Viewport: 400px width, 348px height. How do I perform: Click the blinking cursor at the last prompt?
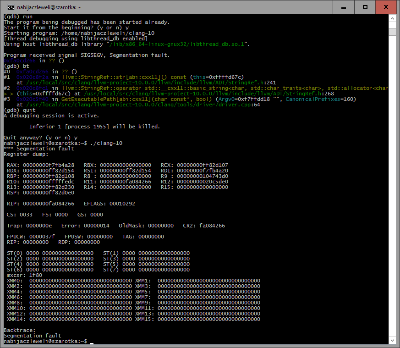click(92, 342)
